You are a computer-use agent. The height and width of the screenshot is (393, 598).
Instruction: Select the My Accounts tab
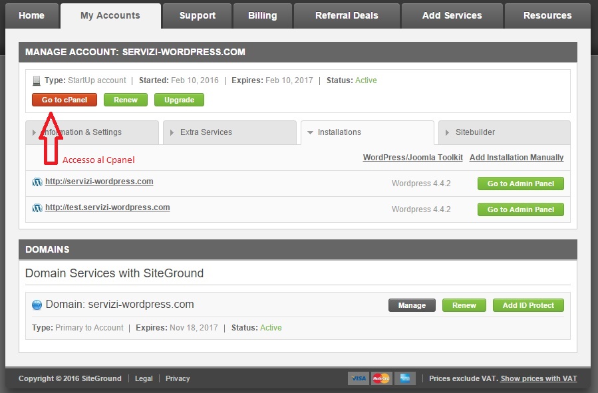coord(110,16)
